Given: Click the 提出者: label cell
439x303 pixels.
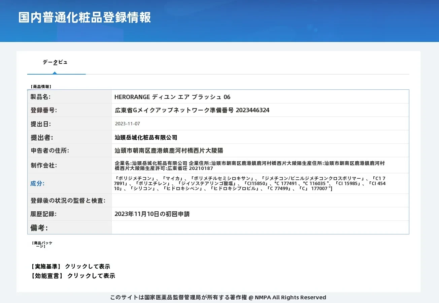Looking at the screenshot, I should [x=70, y=137].
